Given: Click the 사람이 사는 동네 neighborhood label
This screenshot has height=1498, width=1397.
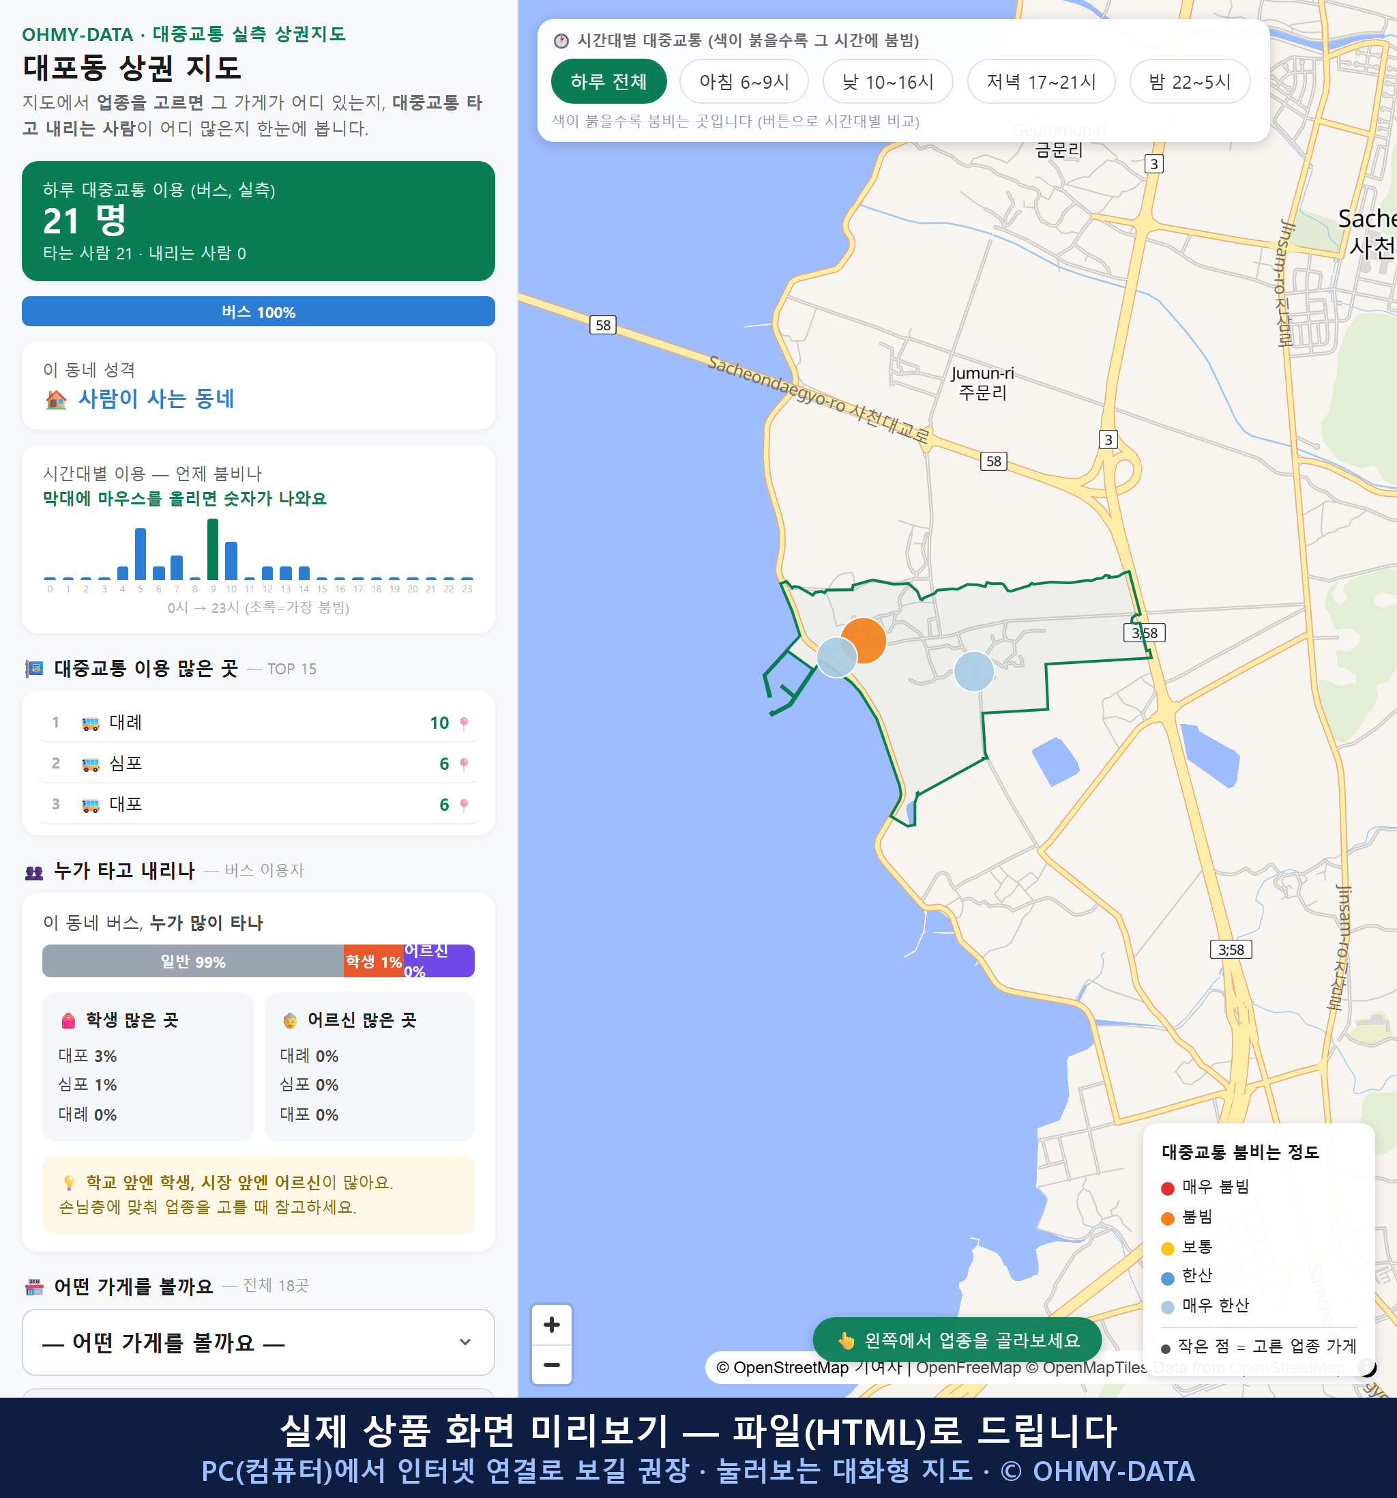Looking at the screenshot, I should (156, 399).
